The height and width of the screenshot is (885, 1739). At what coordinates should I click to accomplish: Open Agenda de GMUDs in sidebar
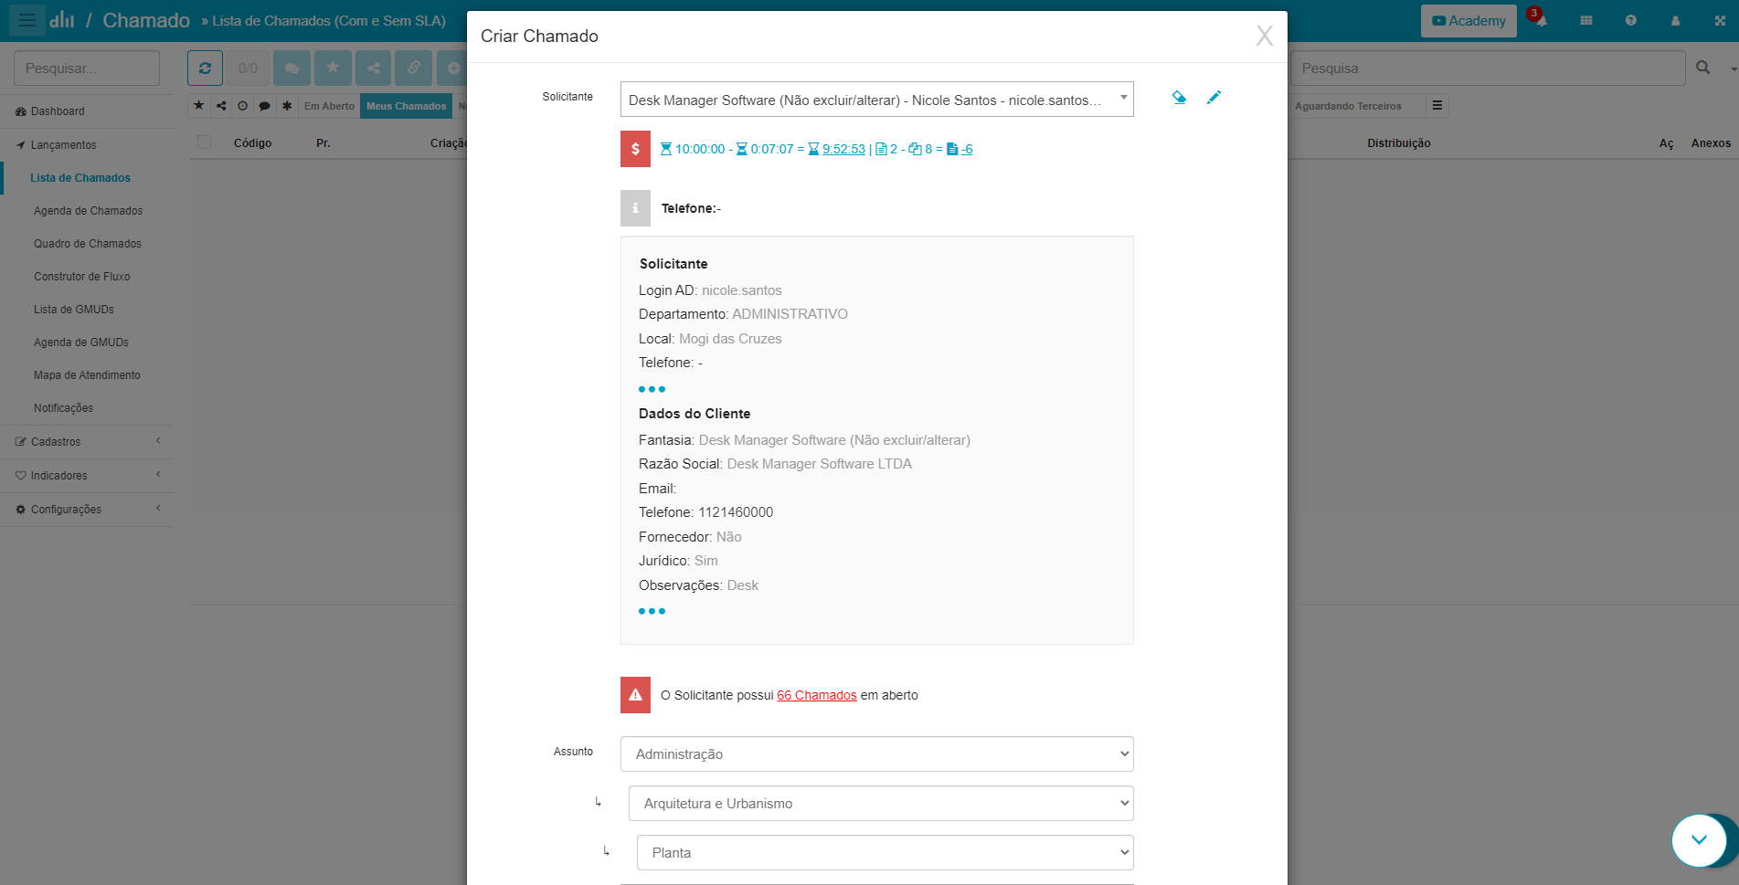pos(81,342)
